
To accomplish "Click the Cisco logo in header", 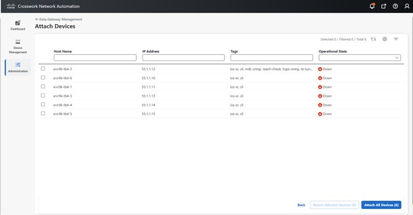I will point(11,6).
